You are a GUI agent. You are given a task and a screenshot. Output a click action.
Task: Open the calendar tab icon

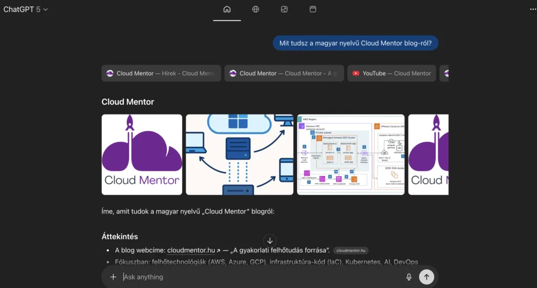tap(313, 9)
